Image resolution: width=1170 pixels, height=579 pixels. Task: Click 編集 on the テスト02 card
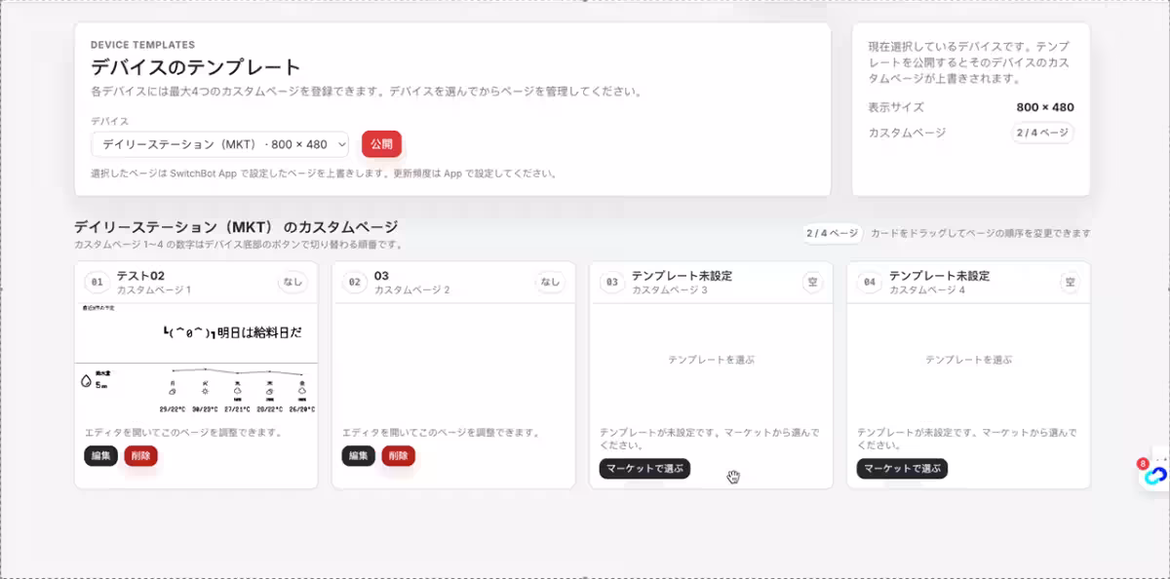[x=100, y=455]
